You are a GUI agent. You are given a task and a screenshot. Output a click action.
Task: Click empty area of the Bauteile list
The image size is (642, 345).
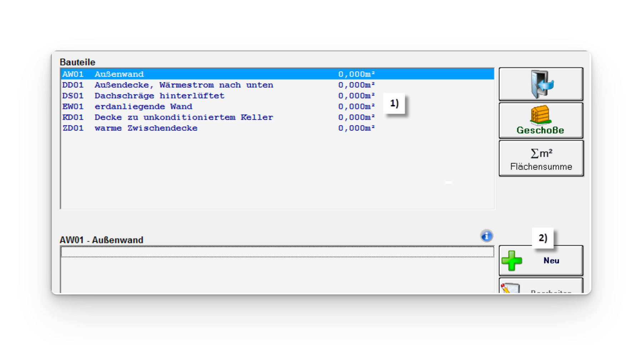coord(277,170)
